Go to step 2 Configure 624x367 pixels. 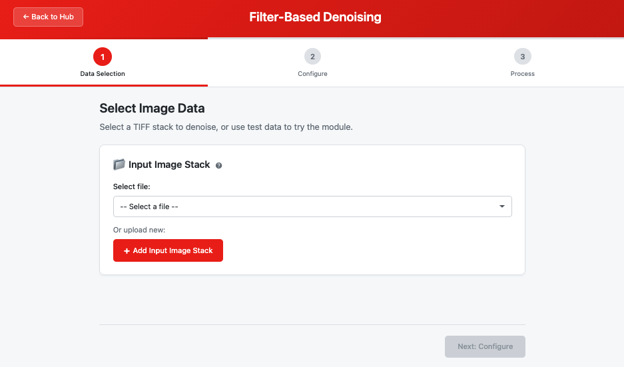(312, 63)
